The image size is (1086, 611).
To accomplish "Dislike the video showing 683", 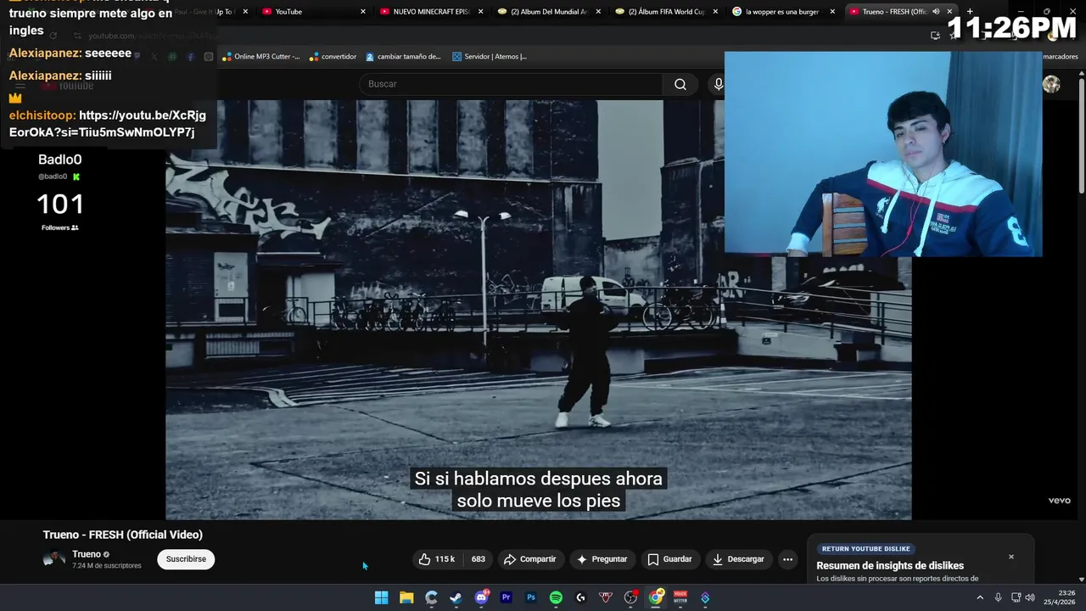I will [479, 559].
